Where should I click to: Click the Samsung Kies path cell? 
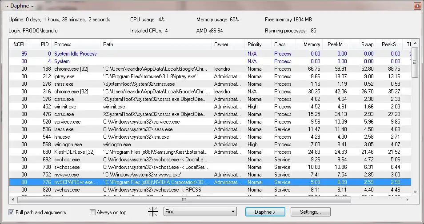[156, 152]
